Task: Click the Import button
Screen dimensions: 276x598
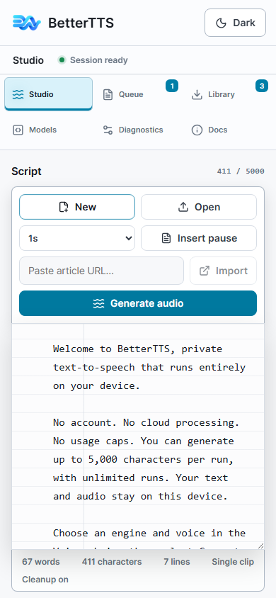Action: (x=223, y=271)
